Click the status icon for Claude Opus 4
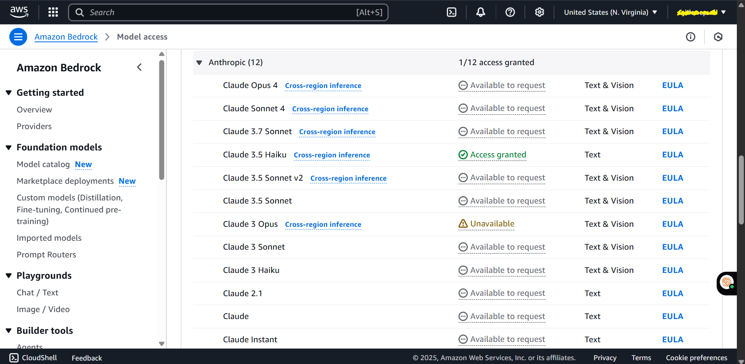The width and height of the screenshot is (745, 364). click(463, 85)
